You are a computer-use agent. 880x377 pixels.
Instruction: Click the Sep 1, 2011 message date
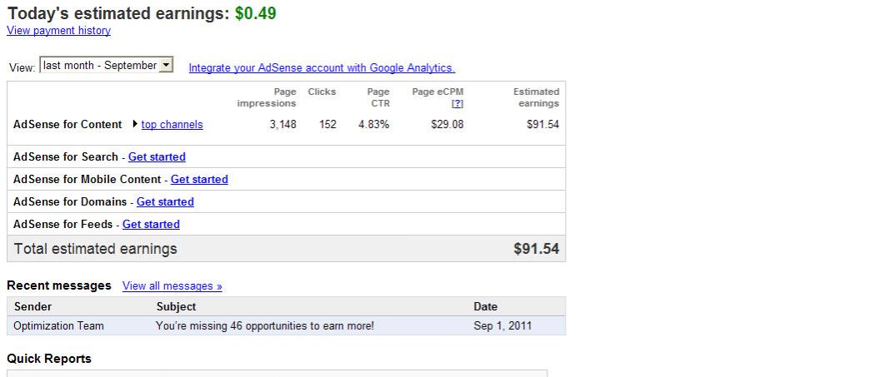click(502, 325)
